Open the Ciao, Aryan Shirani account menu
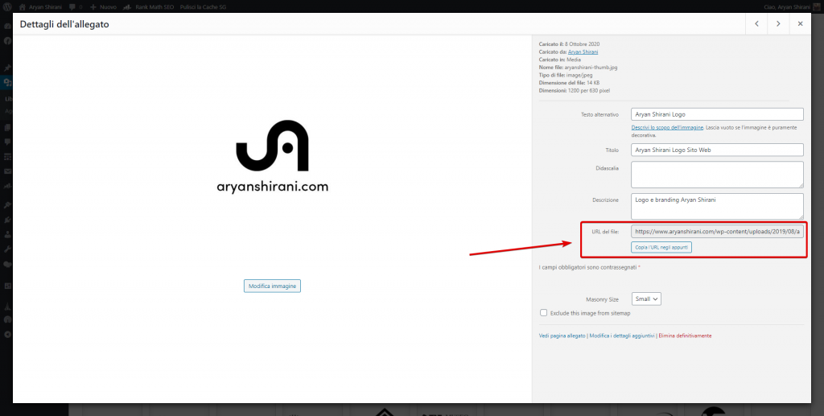This screenshot has height=416, width=824. [793, 8]
